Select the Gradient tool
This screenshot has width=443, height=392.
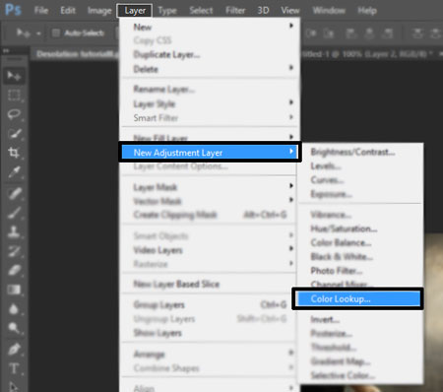(x=14, y=290)
